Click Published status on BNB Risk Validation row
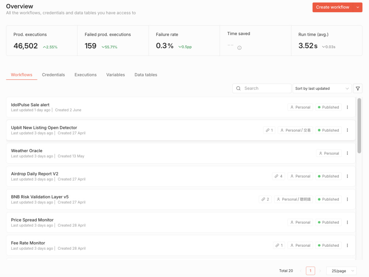 [x=328, y=199]
